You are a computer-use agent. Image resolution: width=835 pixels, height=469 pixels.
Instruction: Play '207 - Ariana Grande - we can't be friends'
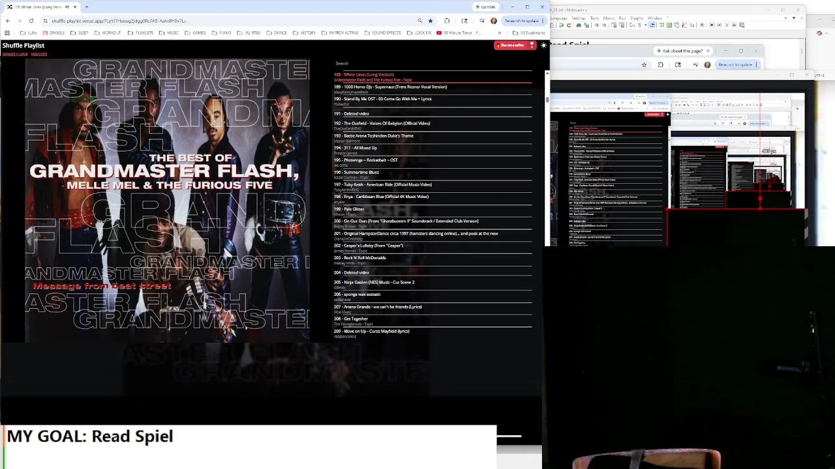pyautogui.click(x=433, y=309)
